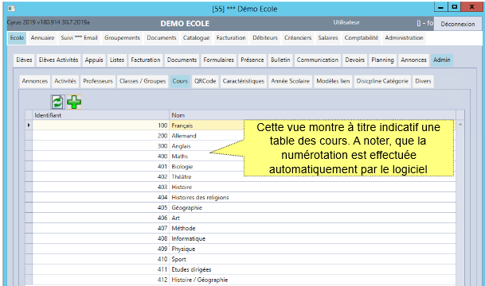Open the Débiteurs main tab
The width and height of the screenshot is (485, 286).
265,37
